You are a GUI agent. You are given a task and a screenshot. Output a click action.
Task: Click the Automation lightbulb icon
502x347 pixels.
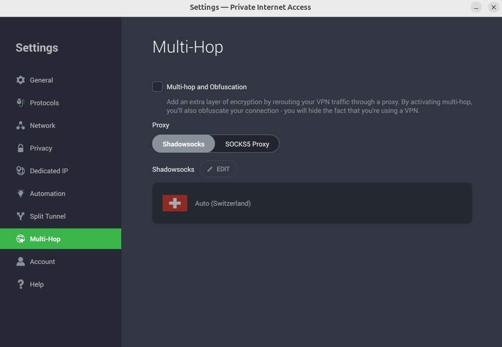click(21, 193)
